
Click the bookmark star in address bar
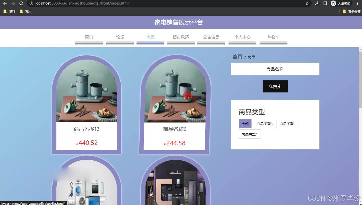pos(307,3)
